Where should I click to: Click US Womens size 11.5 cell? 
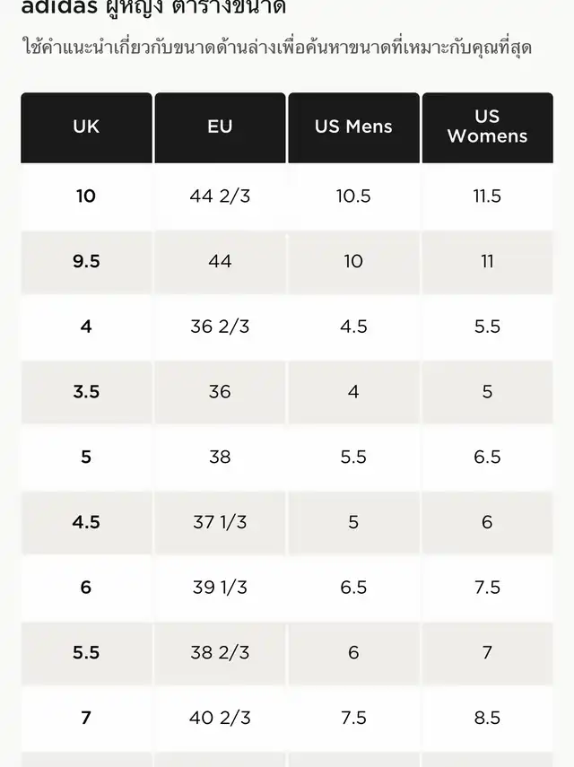tap(487, 196)
